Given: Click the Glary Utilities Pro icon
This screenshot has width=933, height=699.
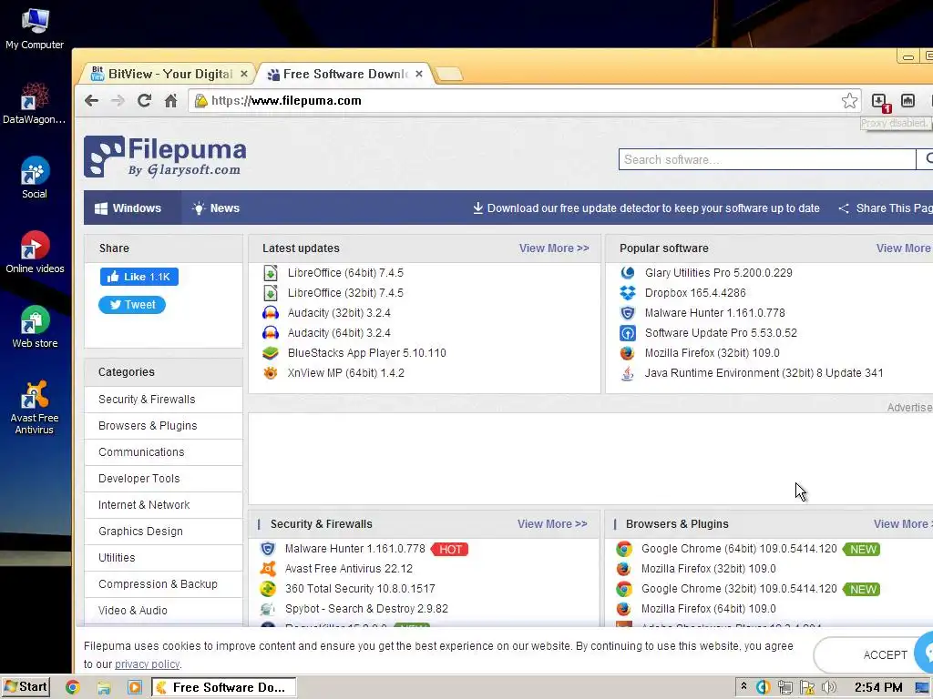Looking at the screenshot, I should [628, 273].
